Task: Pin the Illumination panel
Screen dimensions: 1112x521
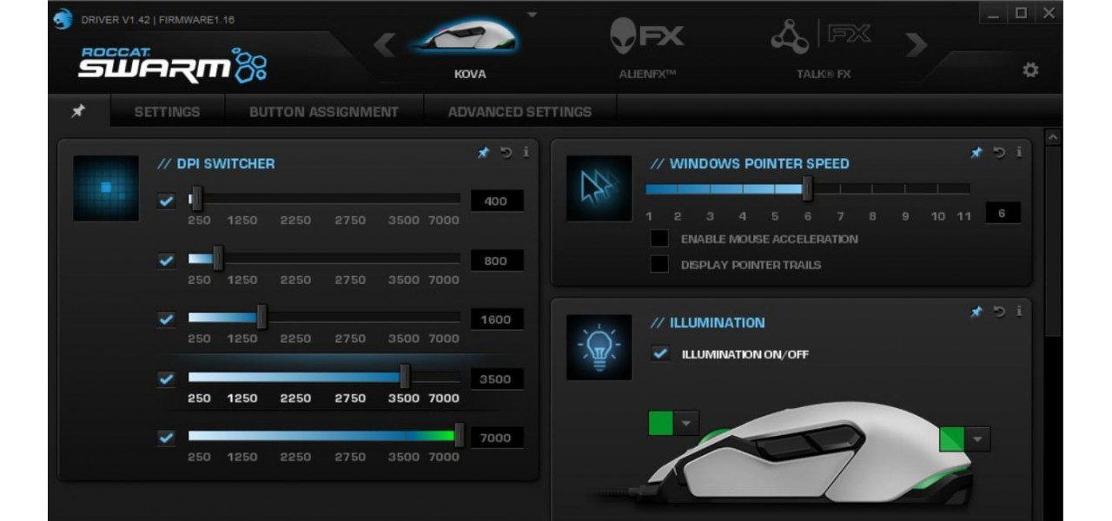Action: pos(976,312)
